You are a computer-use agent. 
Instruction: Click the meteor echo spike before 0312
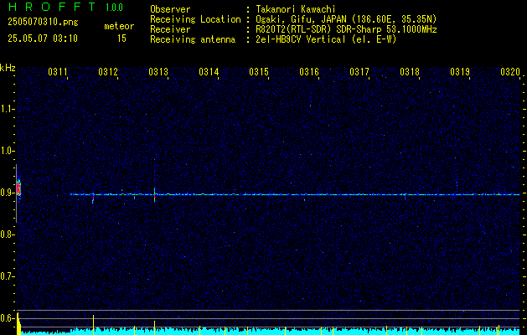click(x=93, y=198)
